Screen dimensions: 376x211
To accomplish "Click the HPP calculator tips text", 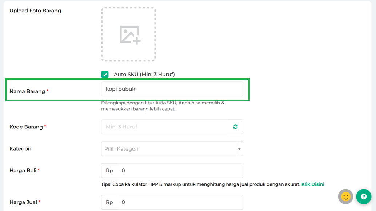I will (x=200, y=184).
